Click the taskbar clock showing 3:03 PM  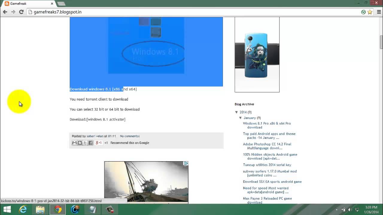pyautogui.click(x=371, y=210)
